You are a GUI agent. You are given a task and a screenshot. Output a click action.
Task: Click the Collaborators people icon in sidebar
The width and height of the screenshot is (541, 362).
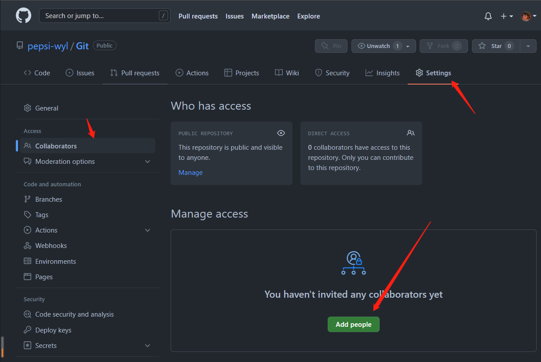[27, 146]
